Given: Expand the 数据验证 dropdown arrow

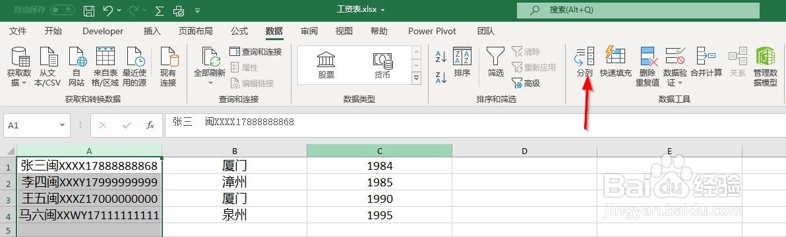Looking at the screenshot, I should pyautogui.click(x=680, y=83).
